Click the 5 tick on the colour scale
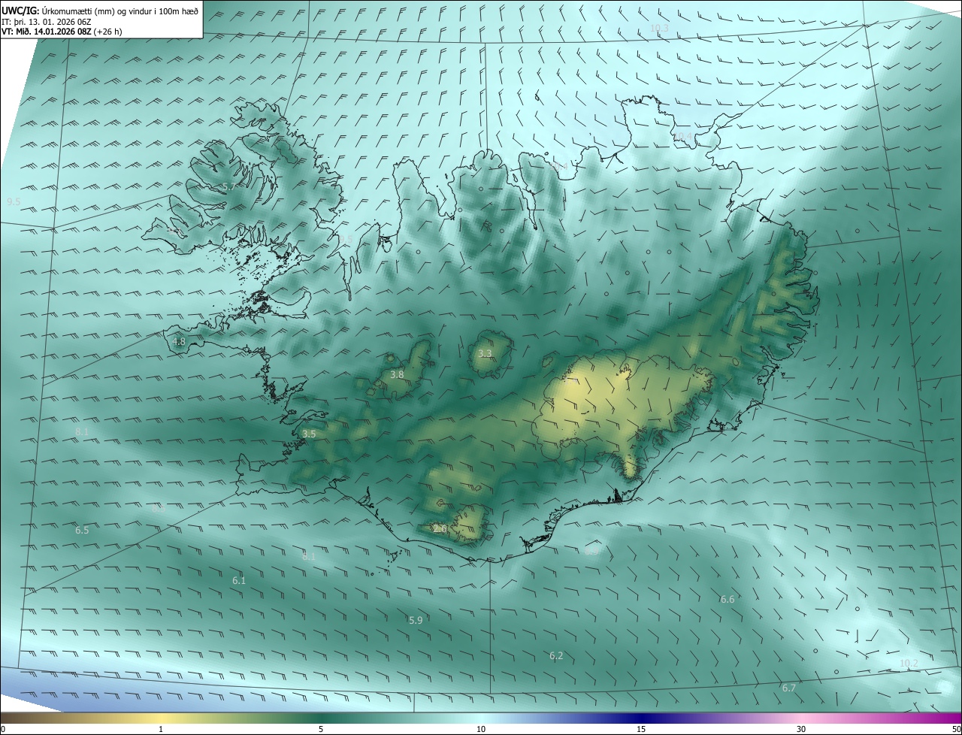 pos(321,729)
